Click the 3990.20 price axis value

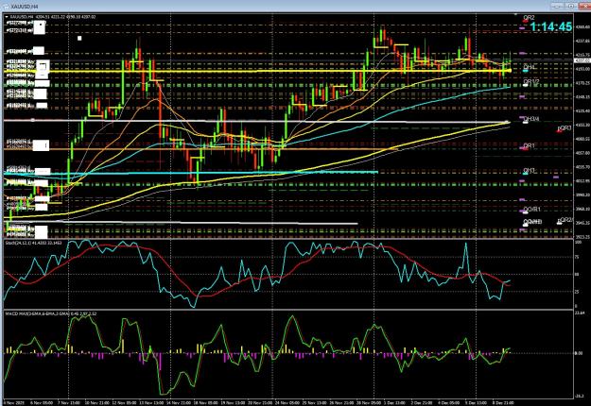582,195
